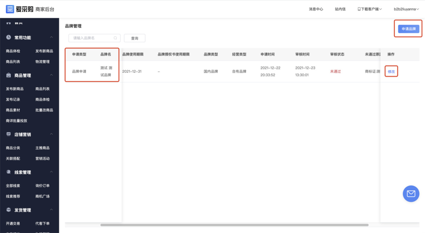
Task: Collapse the 常用功能 section chevron
Action: pyautogui.click(x=51, y=37)
